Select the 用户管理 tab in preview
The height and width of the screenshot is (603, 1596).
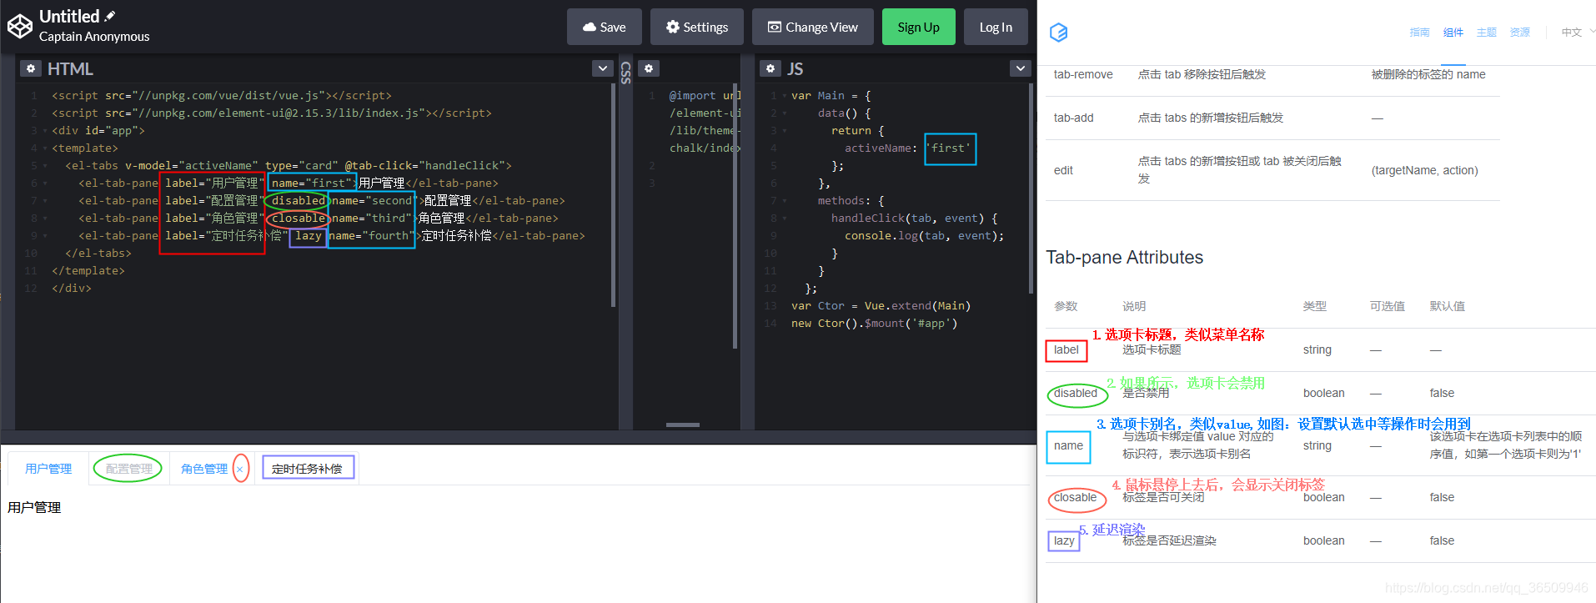(x=48, y=469)
